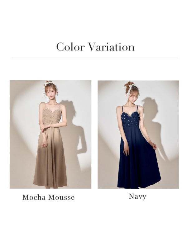
Task: Click the divider line under the heading
Action: [x=95, y=58]
